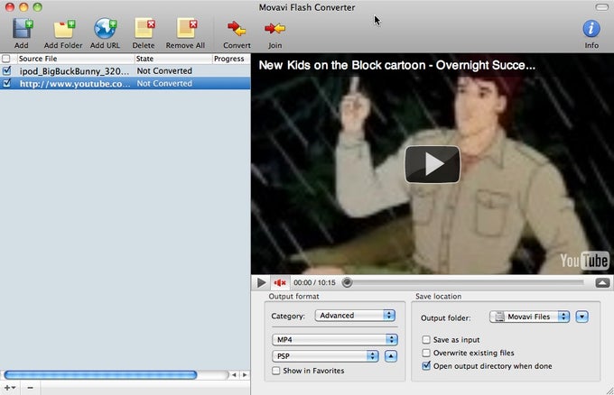Click the horizontal scrollbar thumb under file list
Viewport: 614px width, 395px height.
(100, 374)
